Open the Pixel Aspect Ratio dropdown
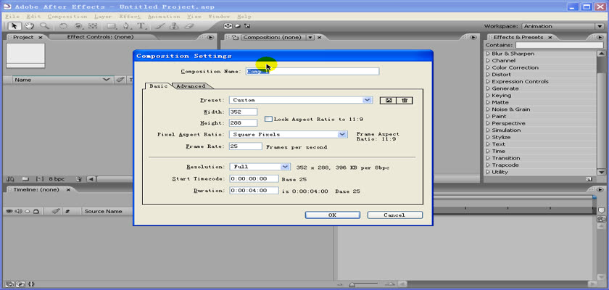This screenshot has width=609, height=290. tap(342, 134)
